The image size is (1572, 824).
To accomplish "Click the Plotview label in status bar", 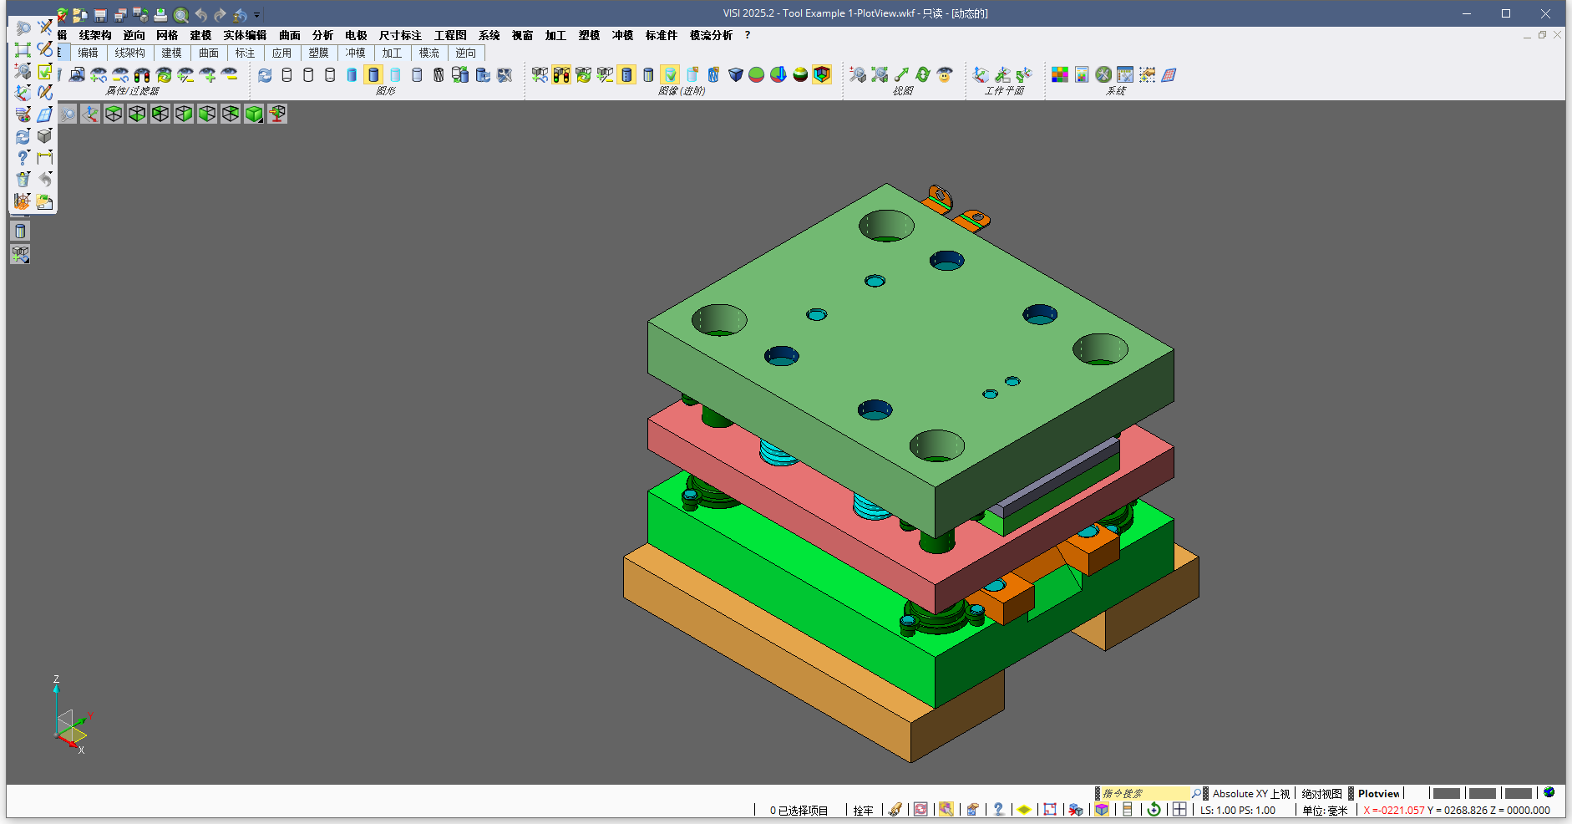I will coord(1378,794).
